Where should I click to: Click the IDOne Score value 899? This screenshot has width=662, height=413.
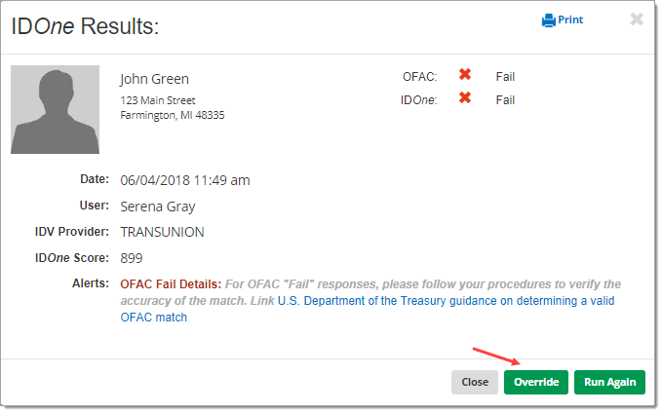click(132, 258)
